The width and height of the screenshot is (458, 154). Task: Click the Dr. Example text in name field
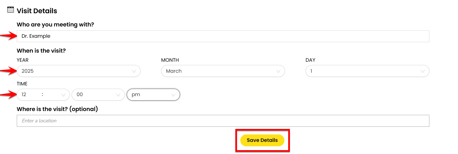click(36, 36)
